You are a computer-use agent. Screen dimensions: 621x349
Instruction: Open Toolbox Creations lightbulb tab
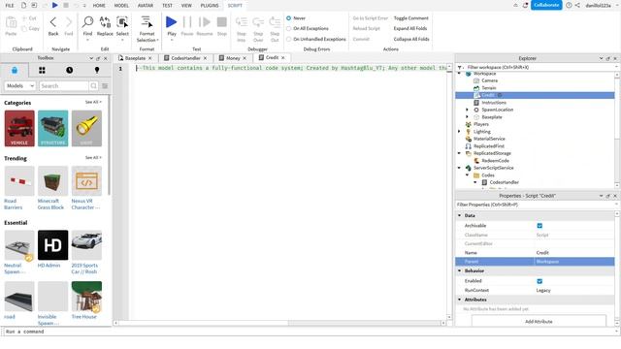tap(97, 70)
